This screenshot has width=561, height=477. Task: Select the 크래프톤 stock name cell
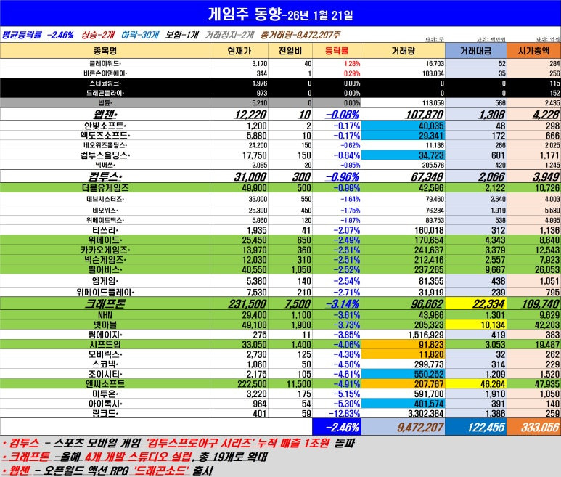tap(105, 303)
